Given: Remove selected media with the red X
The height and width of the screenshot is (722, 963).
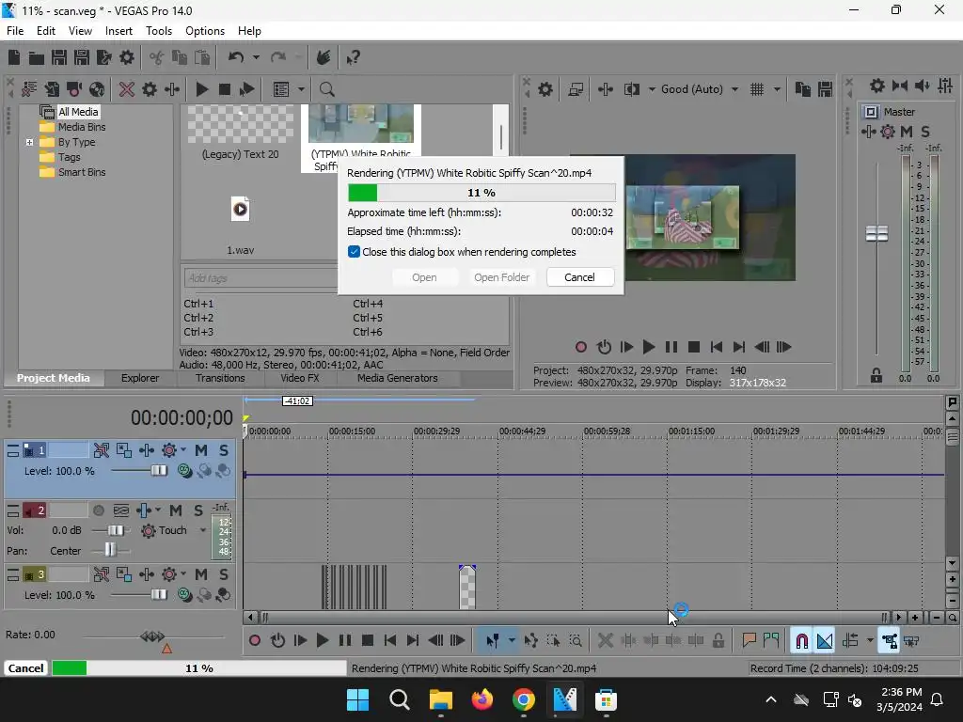Looking at the screenshot, I should point(127,89).
